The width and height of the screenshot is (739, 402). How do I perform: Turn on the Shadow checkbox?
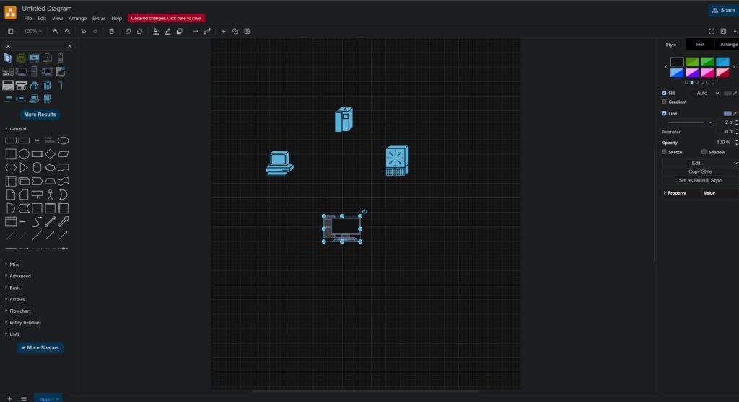tap(704, 152)
